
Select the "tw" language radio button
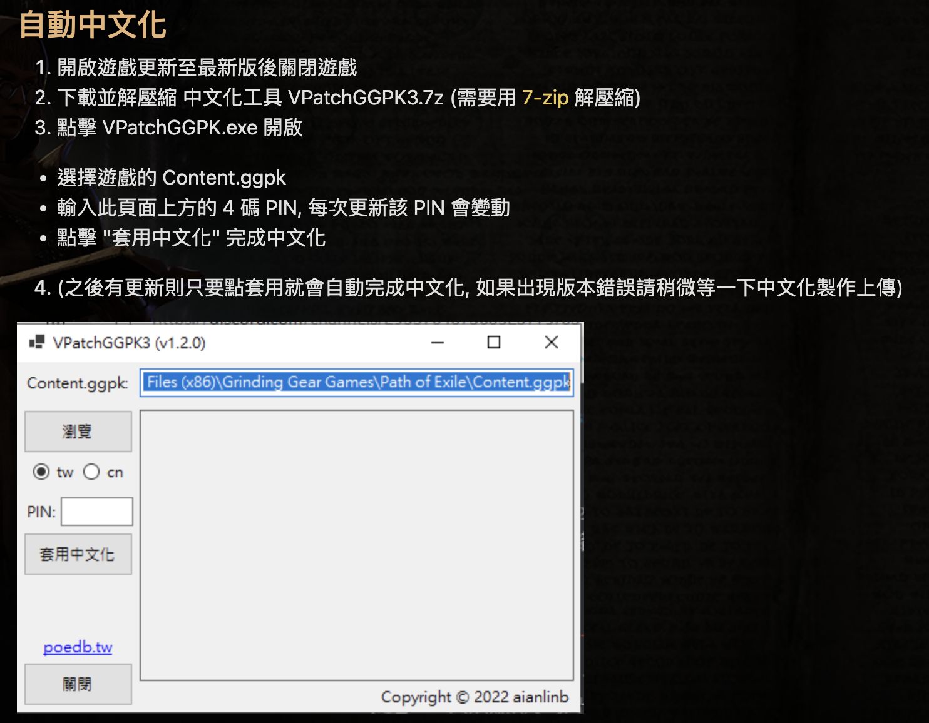41,473
